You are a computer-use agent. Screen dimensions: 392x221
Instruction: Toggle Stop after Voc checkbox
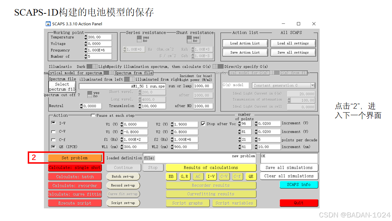(203, 124)
